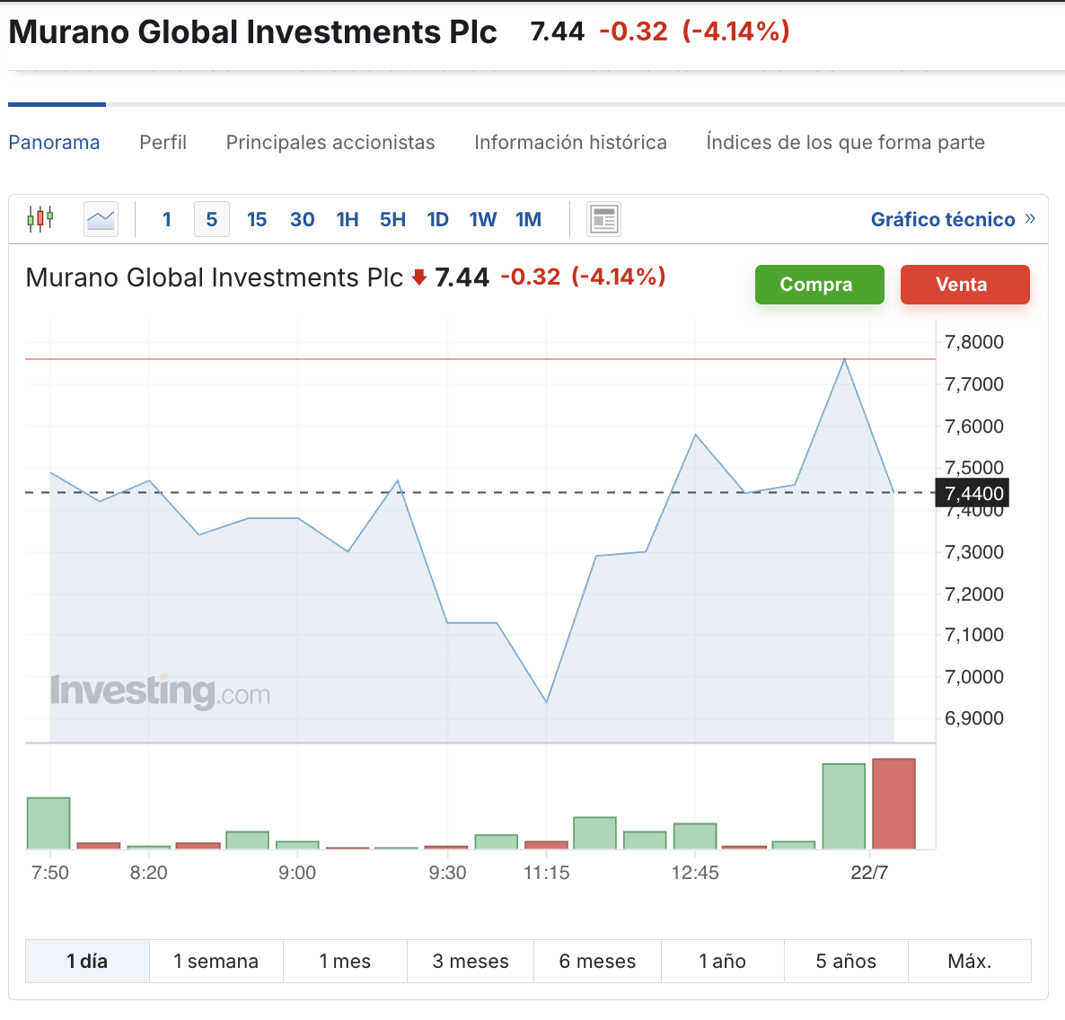Click the green Compra button
Screen dimensions: 1065x1020
[820, 285]
